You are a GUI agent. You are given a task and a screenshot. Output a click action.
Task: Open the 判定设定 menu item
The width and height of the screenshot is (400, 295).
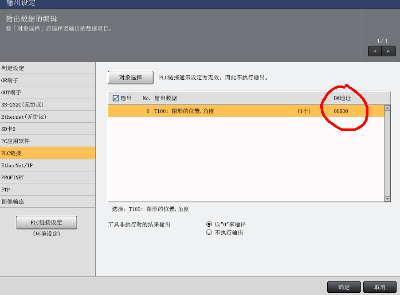(x=47, y=68)
